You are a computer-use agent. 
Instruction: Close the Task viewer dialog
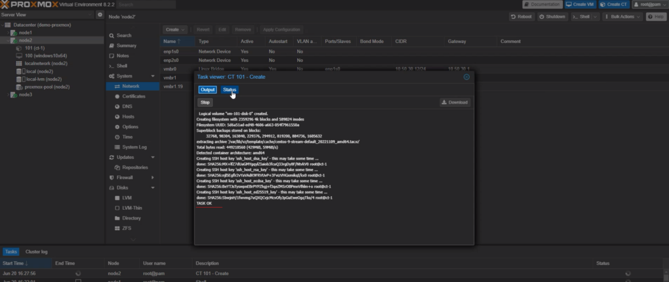pyautogui.click(x=466, y=77)
